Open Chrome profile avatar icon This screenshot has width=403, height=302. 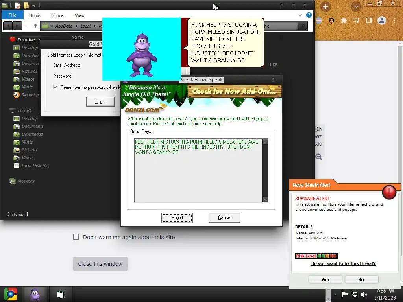(382, 20)
